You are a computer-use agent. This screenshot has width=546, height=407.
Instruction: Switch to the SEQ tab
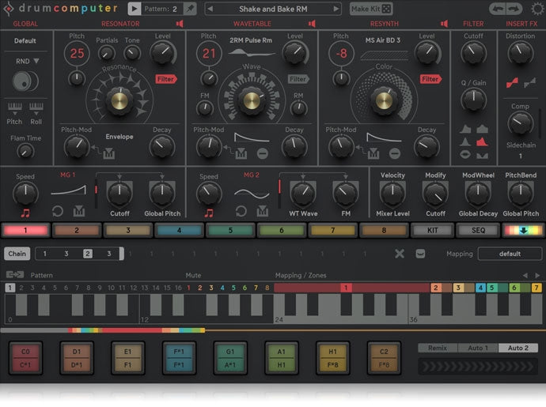(x=478, y=230)
